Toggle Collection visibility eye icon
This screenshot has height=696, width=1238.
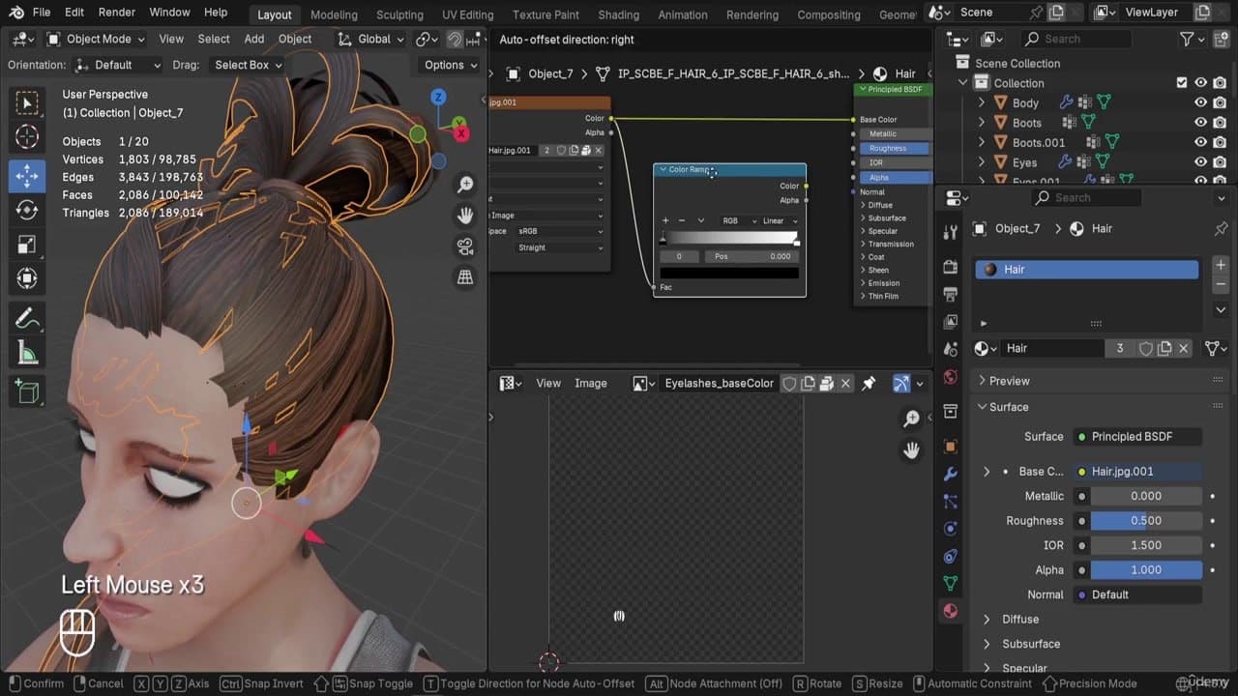(x=1200, y=83)
